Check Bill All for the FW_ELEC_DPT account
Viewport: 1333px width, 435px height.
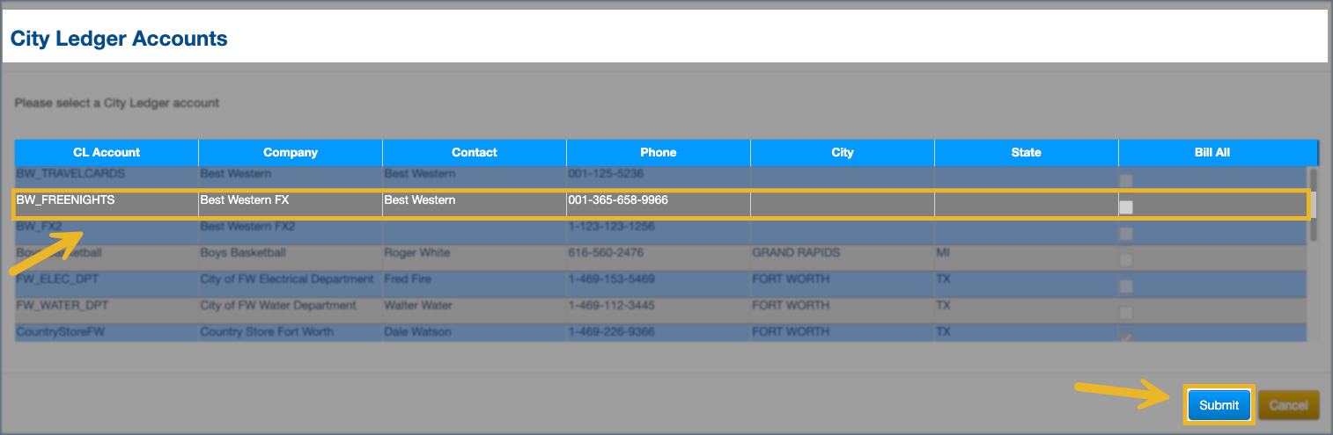[x=1126, y=286]
